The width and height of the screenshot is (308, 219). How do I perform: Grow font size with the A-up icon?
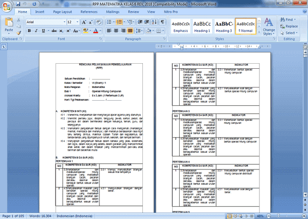[x=84, y=22]
